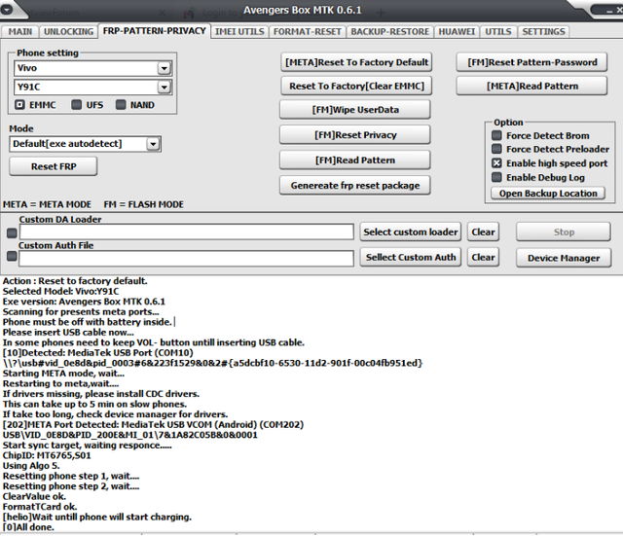Click the Y91C model combo box

point(93,87)
